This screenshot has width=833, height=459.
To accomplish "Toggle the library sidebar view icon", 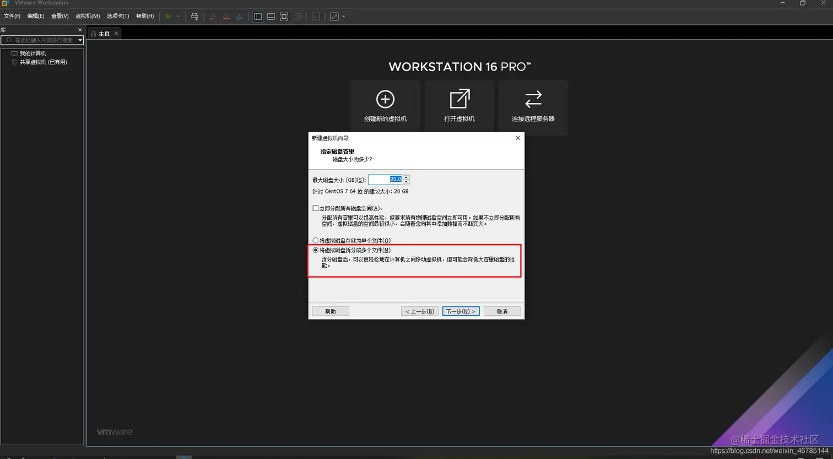I will (258, 17).
